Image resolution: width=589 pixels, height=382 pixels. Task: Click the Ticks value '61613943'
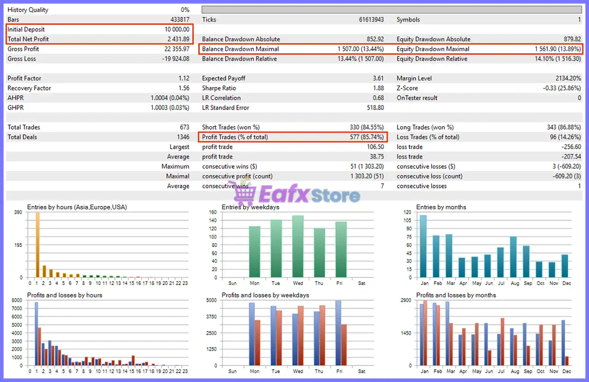371,20
